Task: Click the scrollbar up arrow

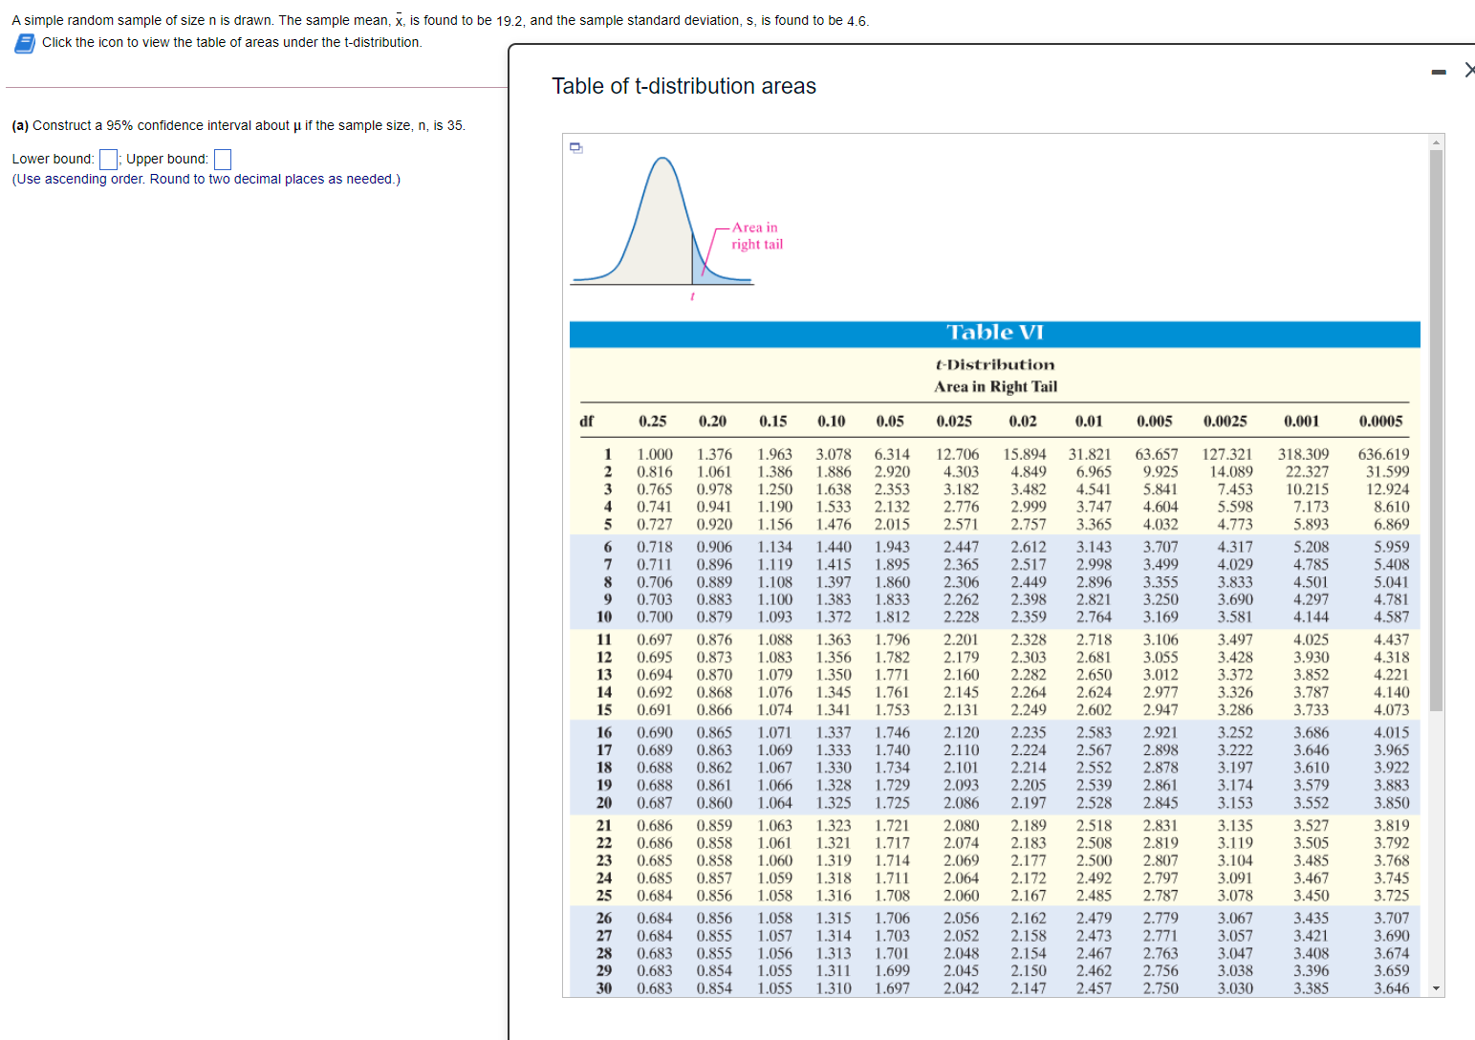Action: pos(1435,141)
